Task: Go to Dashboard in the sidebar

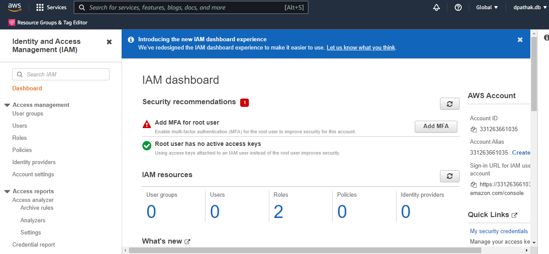Action: point(27,88)
